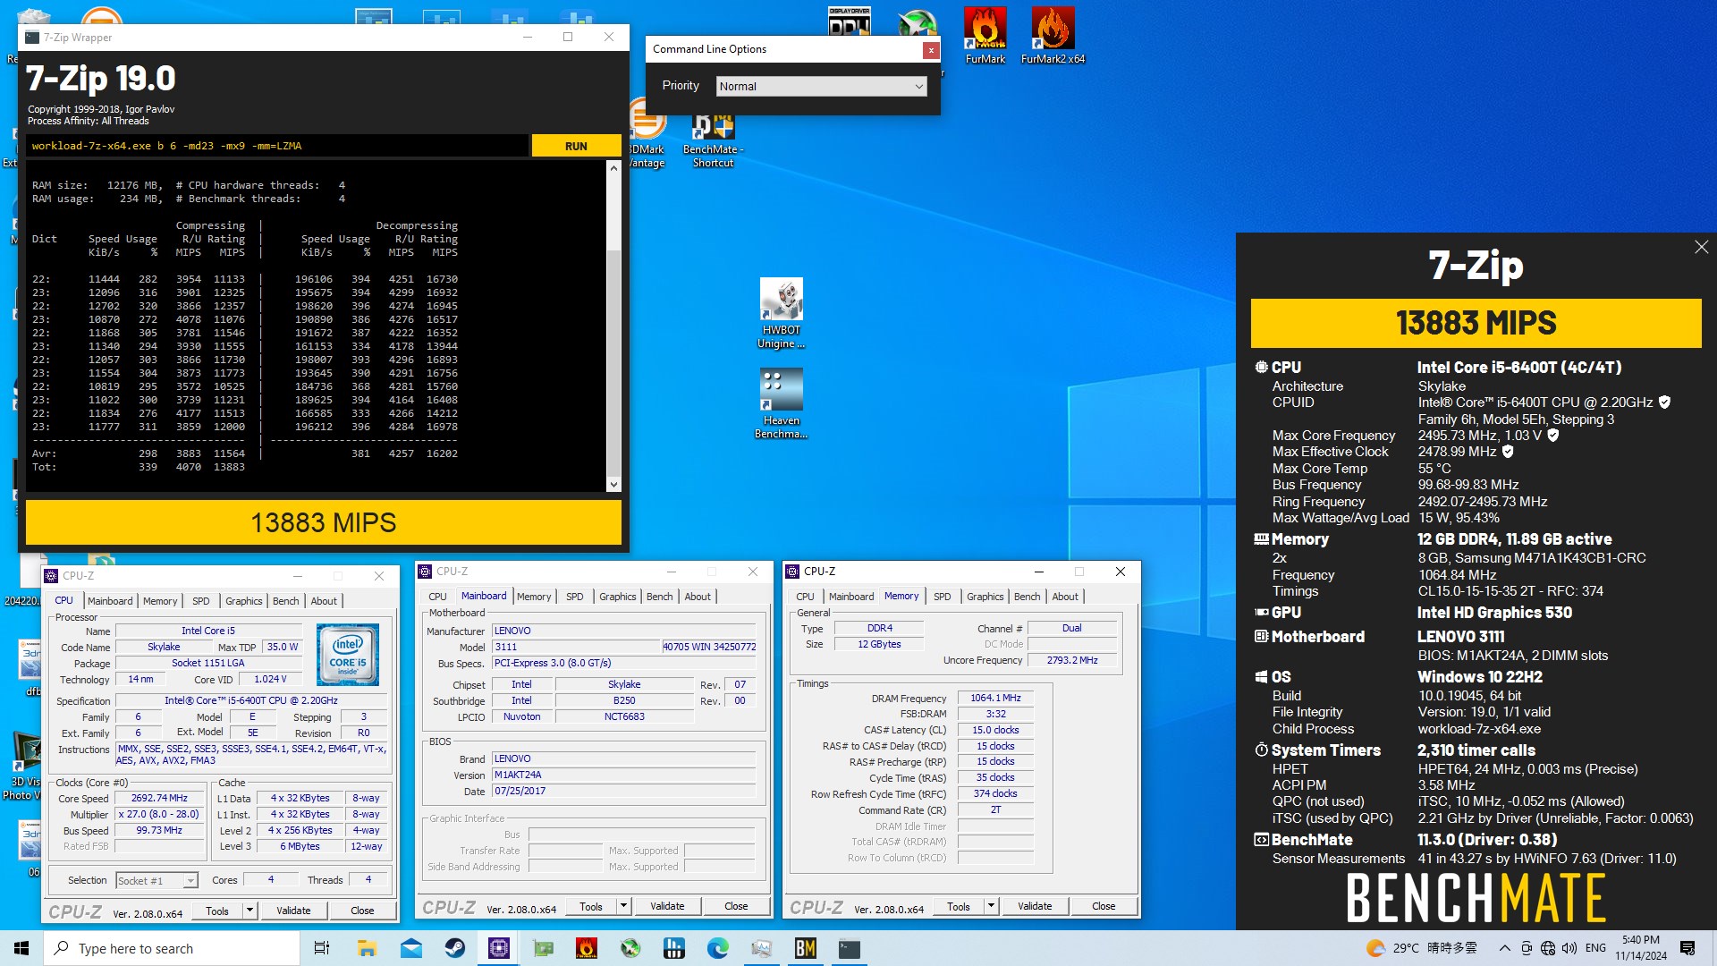The width and height of the screenshot is (1717, 966).
Task: Open system monitor taskbar icon
Action: 761,948
